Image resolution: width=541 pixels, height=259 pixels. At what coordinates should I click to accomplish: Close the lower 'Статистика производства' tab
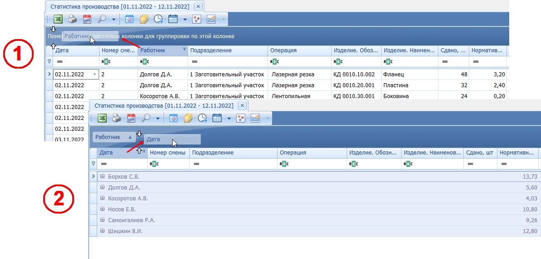243,105
